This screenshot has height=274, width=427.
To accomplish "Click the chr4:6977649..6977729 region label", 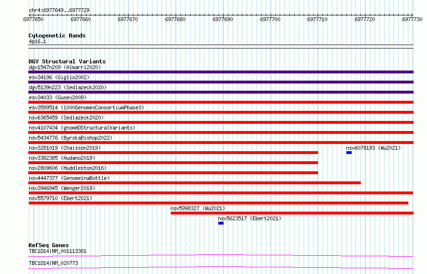I will [x=59, y=10].
